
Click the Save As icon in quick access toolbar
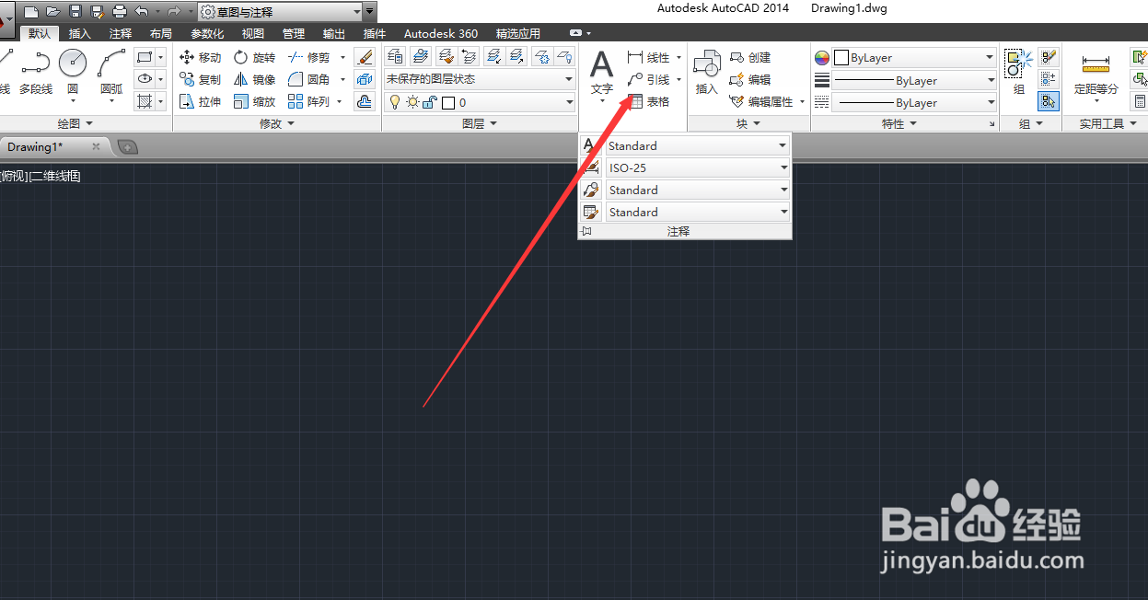click(x=98, y=12)
